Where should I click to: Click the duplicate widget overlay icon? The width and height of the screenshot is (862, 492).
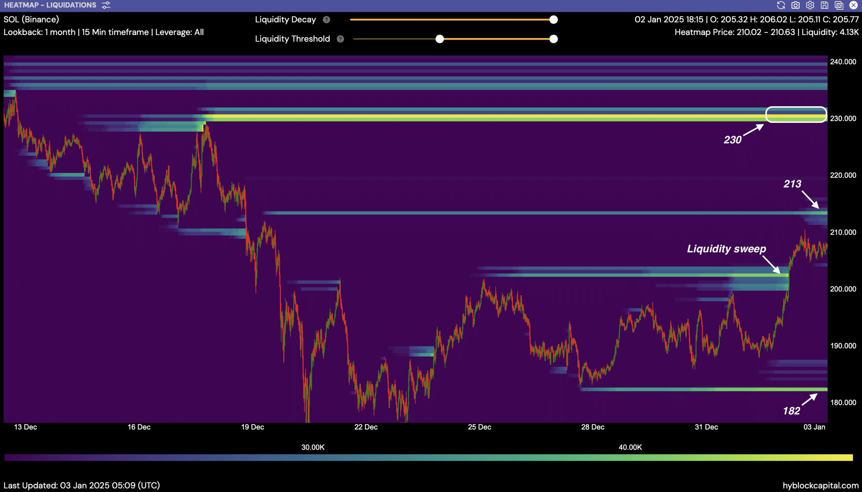(839, 5)
